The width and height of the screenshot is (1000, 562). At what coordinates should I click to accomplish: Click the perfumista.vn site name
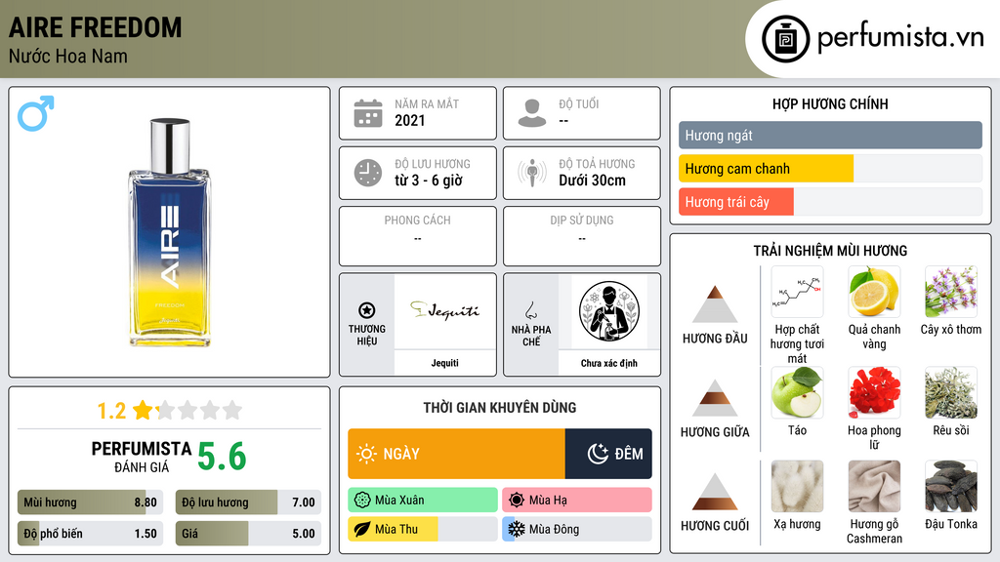[x=900, y=38]
